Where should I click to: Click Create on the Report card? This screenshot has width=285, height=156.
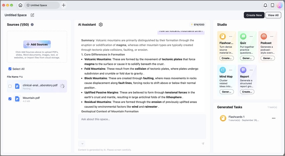pyautogui.click(x=247, y=92)
